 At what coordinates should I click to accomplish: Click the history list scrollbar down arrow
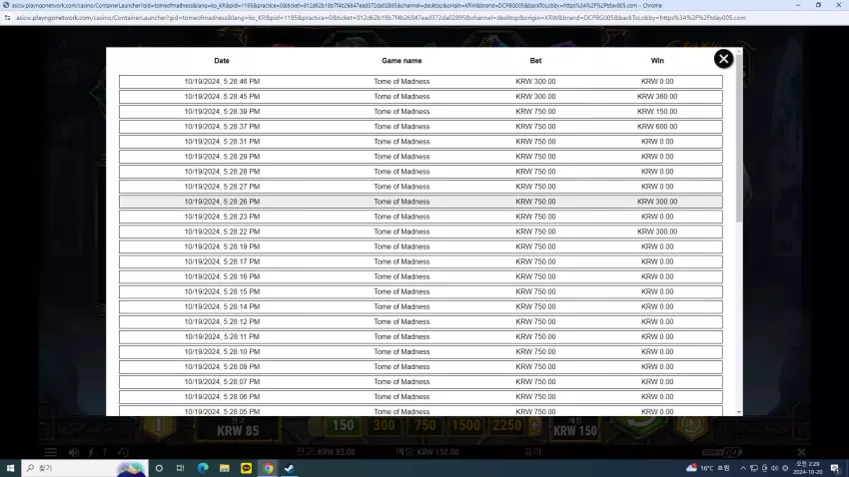tap(739, 412)
